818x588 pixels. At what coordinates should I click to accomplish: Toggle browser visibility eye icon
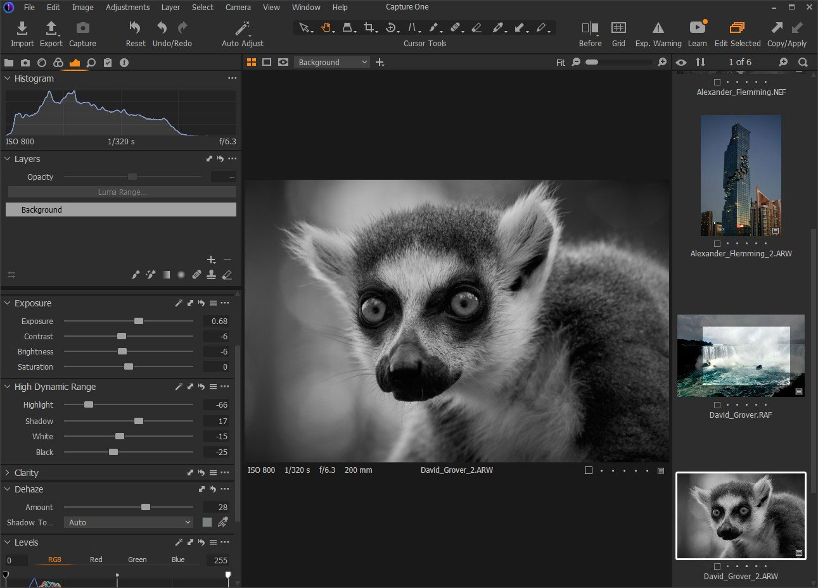(x=681, y=62)
